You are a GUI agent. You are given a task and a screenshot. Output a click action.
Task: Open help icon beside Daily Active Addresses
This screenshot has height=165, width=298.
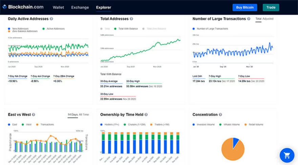[51, 19]
